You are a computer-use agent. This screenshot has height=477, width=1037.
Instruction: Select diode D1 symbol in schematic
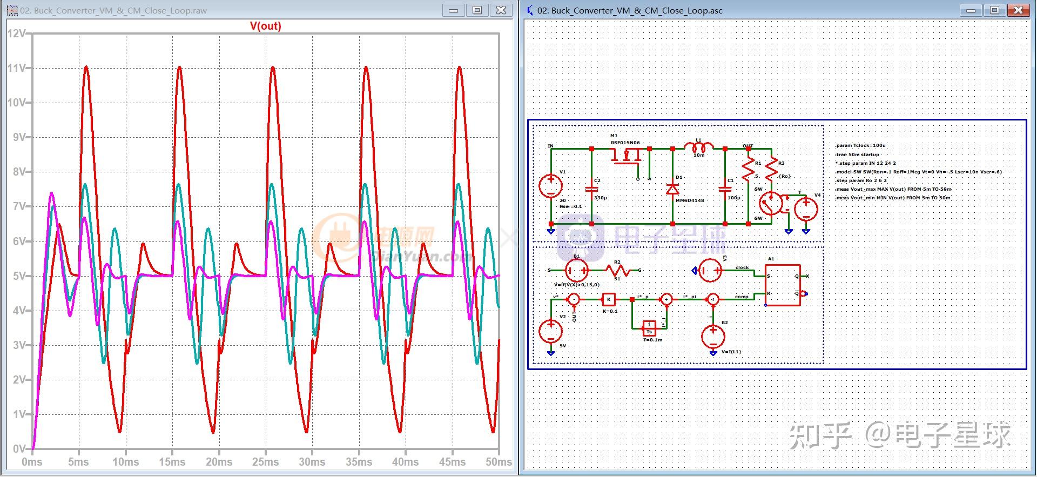coord(672,189)
